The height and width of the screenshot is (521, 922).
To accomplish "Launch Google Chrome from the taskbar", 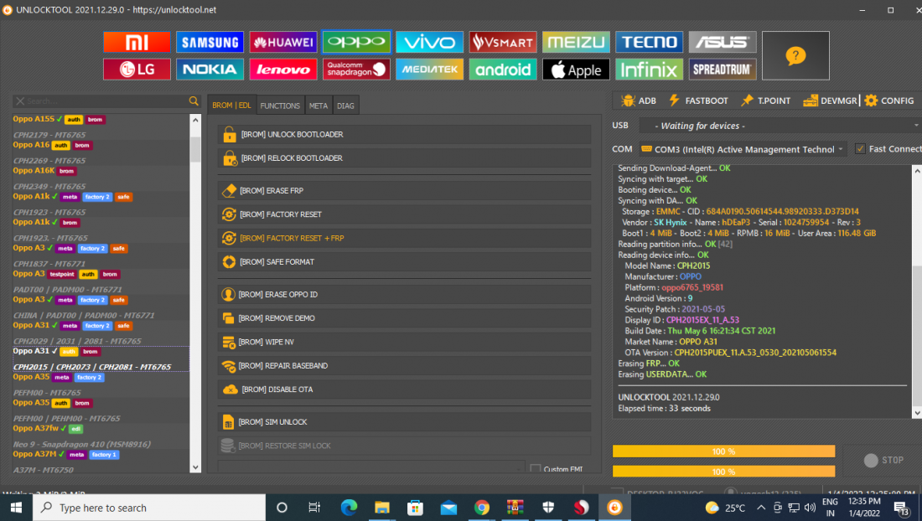I will [x=482, y=508].
